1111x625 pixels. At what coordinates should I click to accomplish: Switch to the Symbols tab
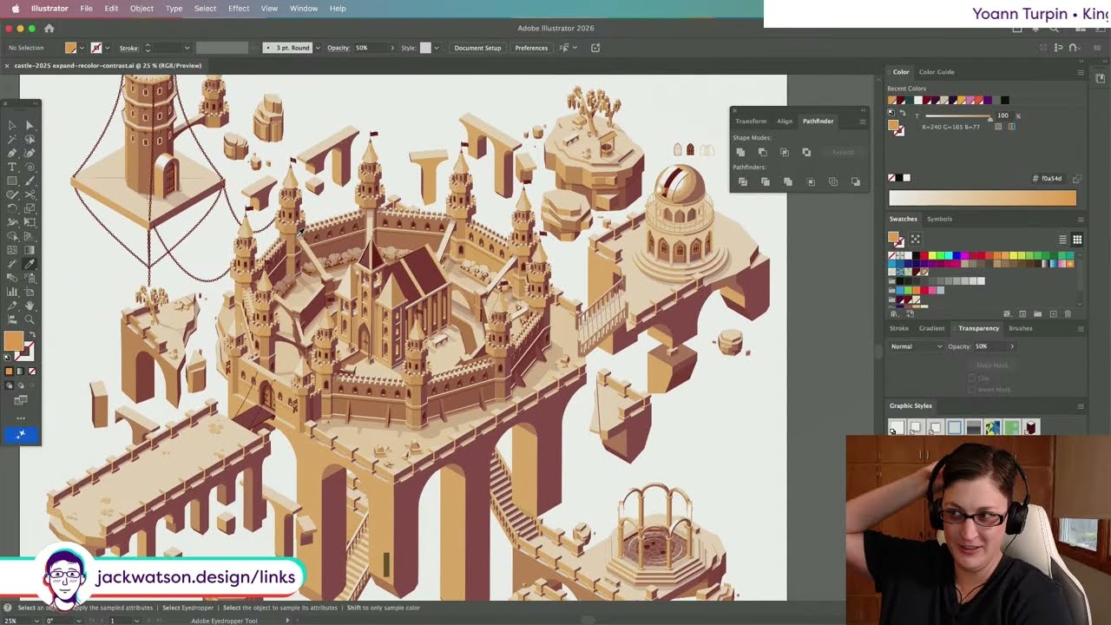pos(939,219)
